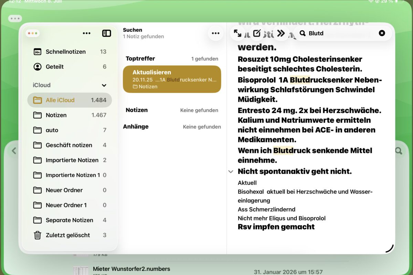Open the Neuer Ordner folder
This screenshot has height=275, width=413.
pyautogui.click(x=70, y=190)
